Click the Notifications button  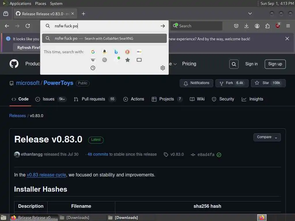(x=196, y=83)
